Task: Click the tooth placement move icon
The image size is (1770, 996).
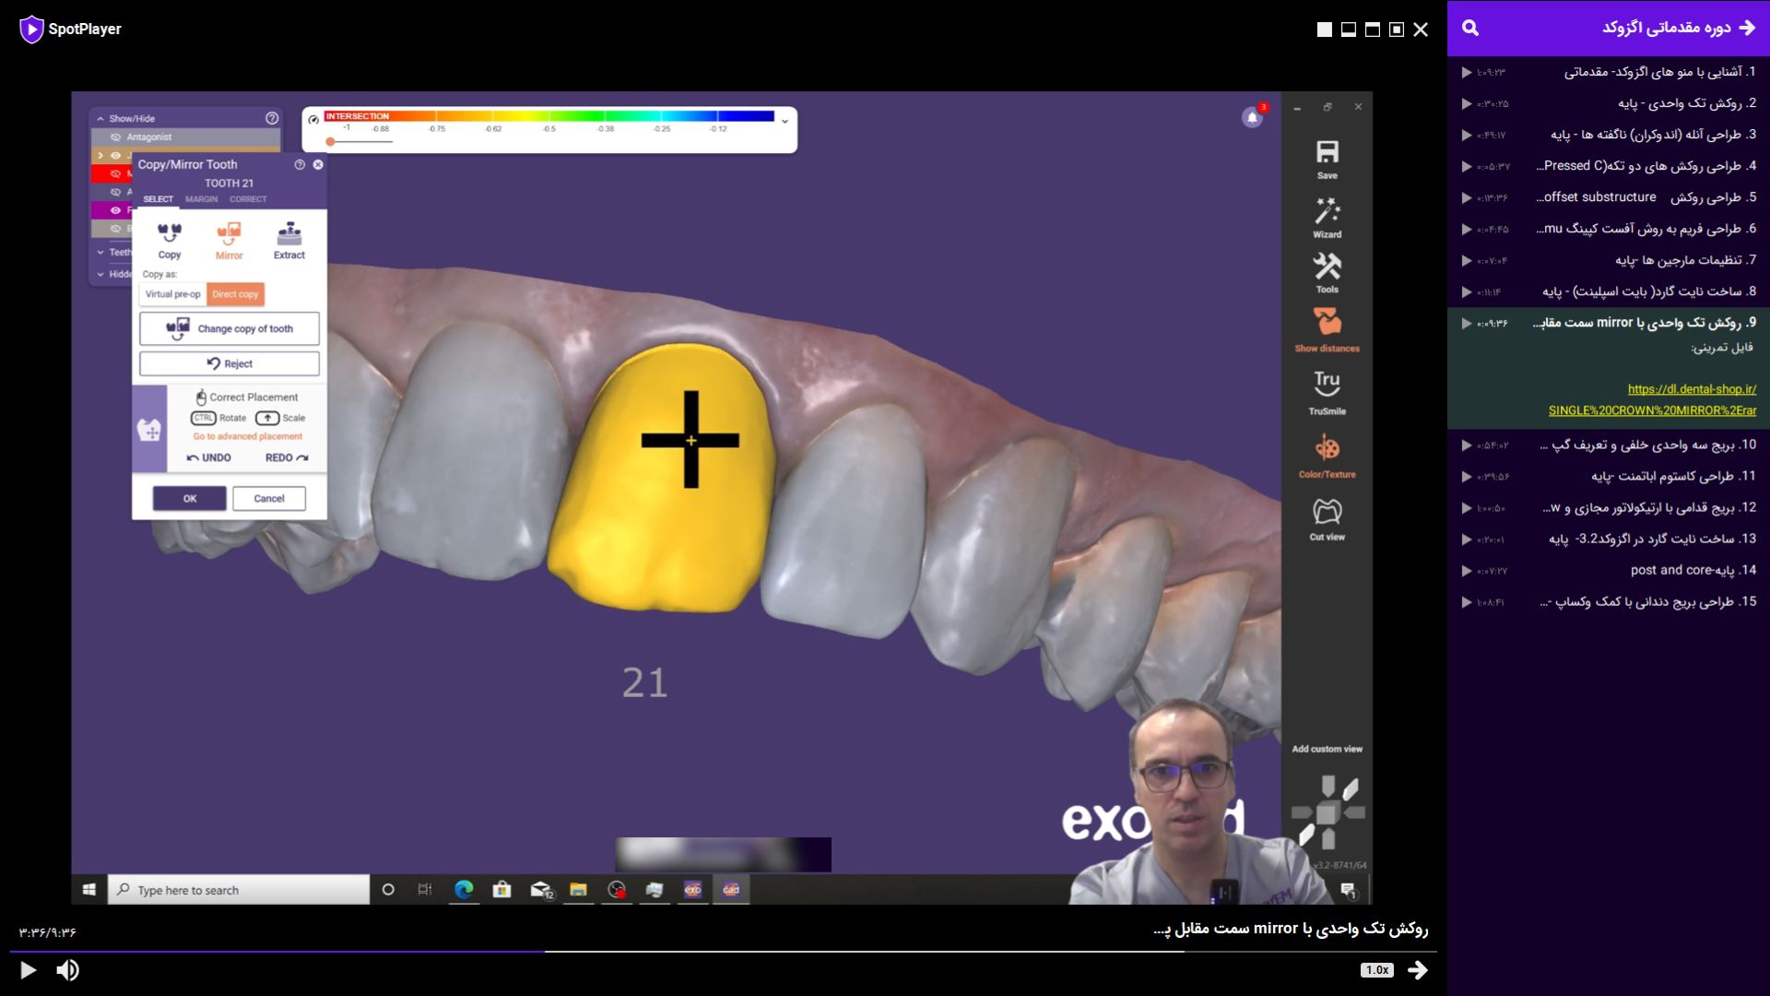Action: (148, 429)
